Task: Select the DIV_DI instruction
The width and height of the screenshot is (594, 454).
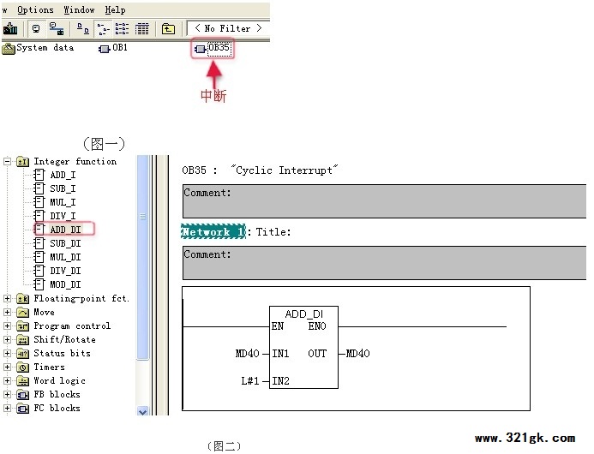Action: pos(58,271)
